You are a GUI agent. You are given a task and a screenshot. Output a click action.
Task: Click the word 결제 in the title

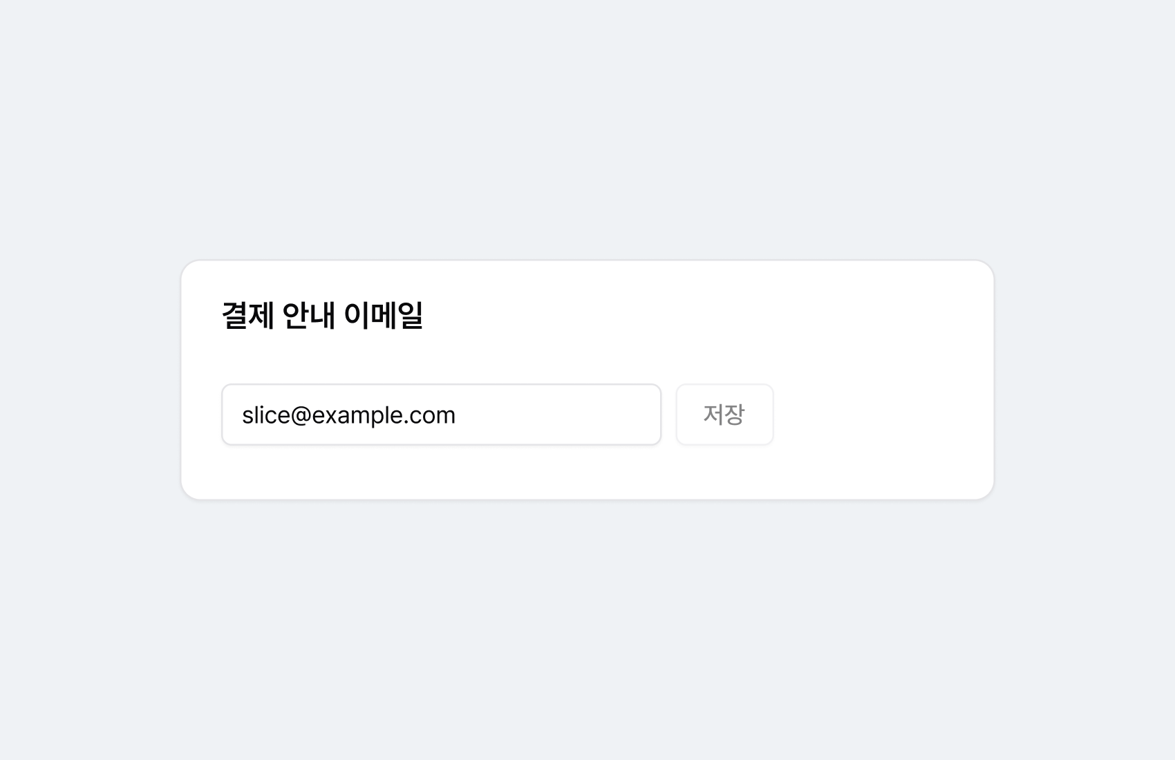pyautogui.click(x=248, y=315)
